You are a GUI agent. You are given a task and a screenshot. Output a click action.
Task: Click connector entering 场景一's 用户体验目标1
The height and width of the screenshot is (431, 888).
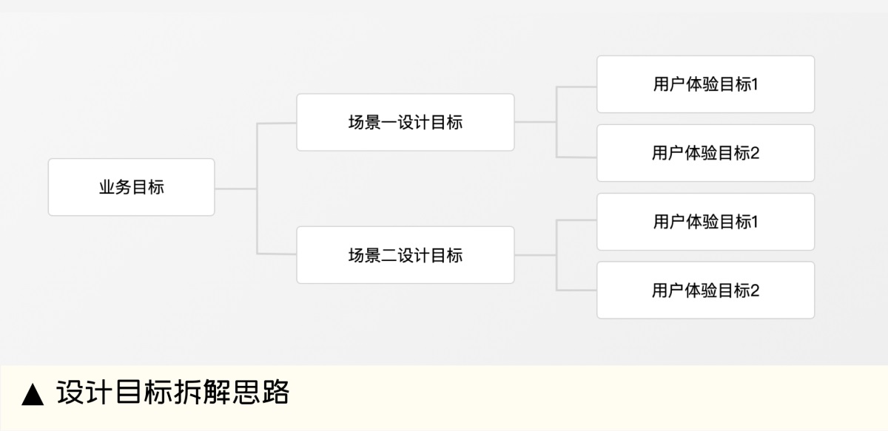tap(577, 86)
